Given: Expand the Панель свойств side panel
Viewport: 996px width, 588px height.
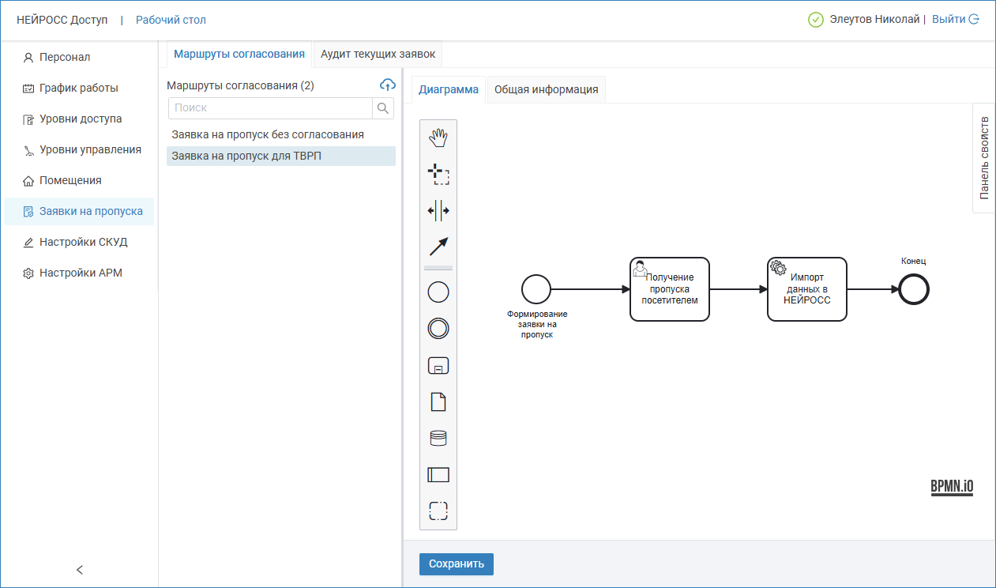Looking at the screenshot, I should pos(983,158).
